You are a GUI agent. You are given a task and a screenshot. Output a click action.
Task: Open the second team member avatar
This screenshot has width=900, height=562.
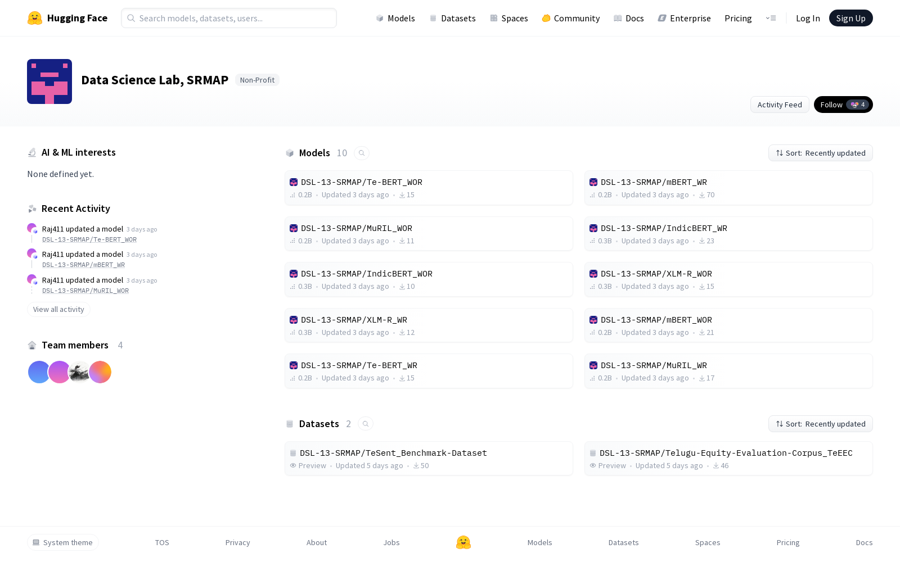coord(59,372)
